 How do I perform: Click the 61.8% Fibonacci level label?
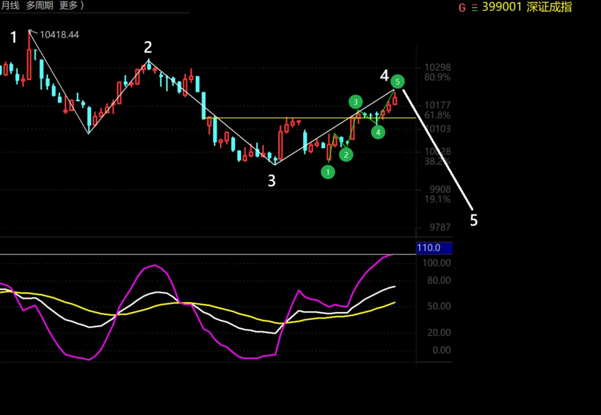click(437, 115)
